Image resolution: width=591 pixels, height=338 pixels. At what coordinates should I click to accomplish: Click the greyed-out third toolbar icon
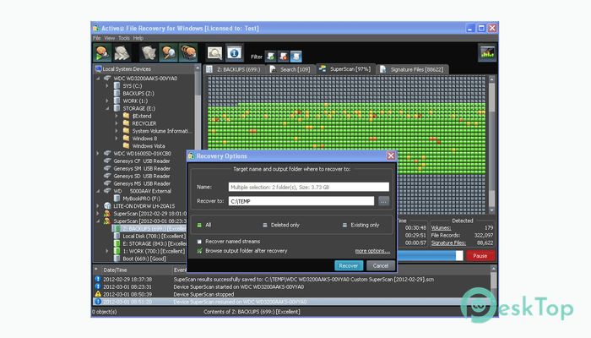tap(149, 52)
